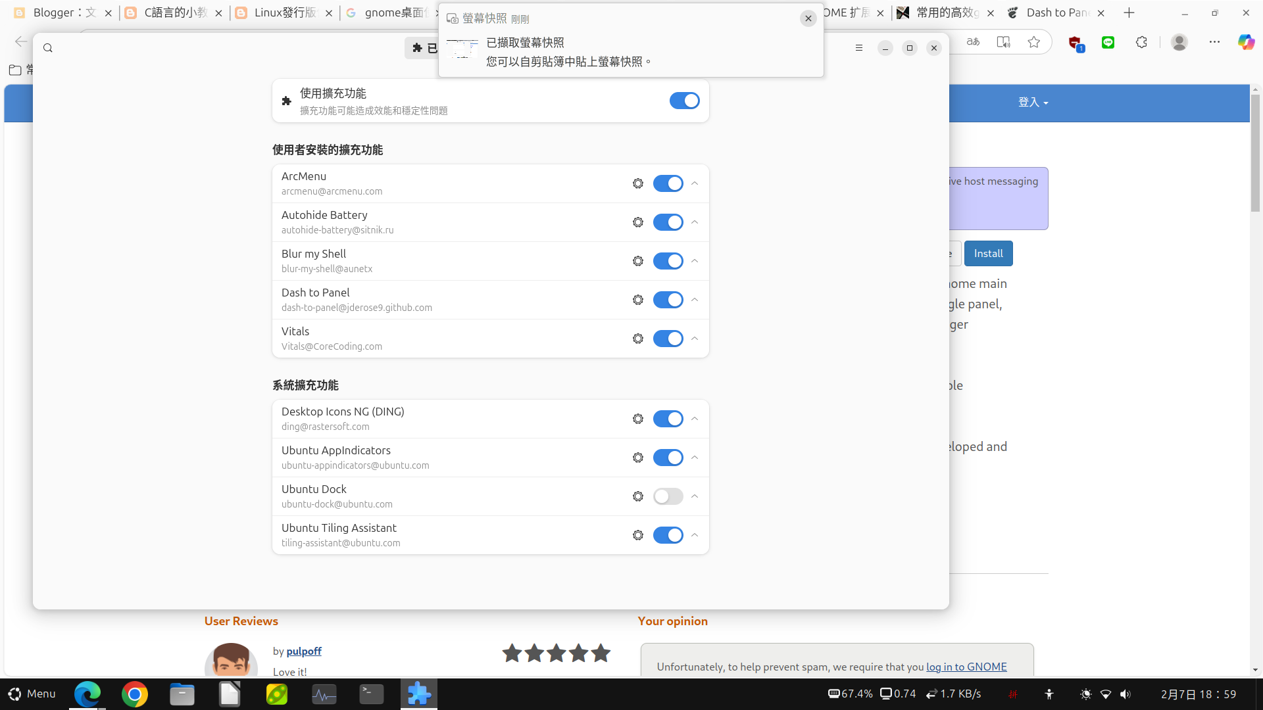1263x710 pixels.
Task: Expand details for Autohide Battery
Action: click(x=695, y=222)
